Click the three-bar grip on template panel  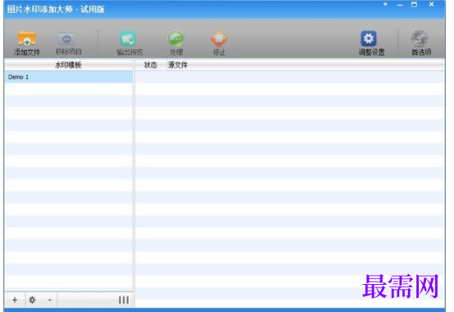(124, 300)
